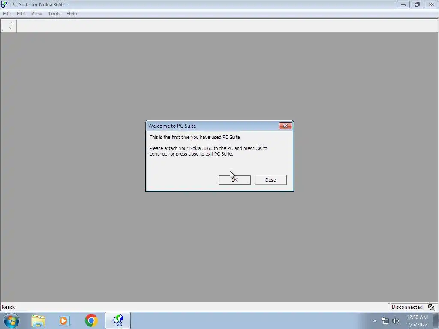Screen dimensions: 439x329
Task: Dismiss Welcome dialog with red X
Action: tap(285, 126)
